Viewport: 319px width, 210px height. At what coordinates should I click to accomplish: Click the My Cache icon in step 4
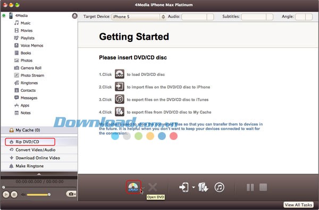point(120,112)
